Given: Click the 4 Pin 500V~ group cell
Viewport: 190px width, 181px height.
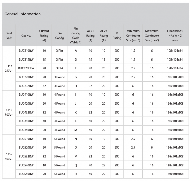Looking at the screenshot, I should [x=9, y=112].
